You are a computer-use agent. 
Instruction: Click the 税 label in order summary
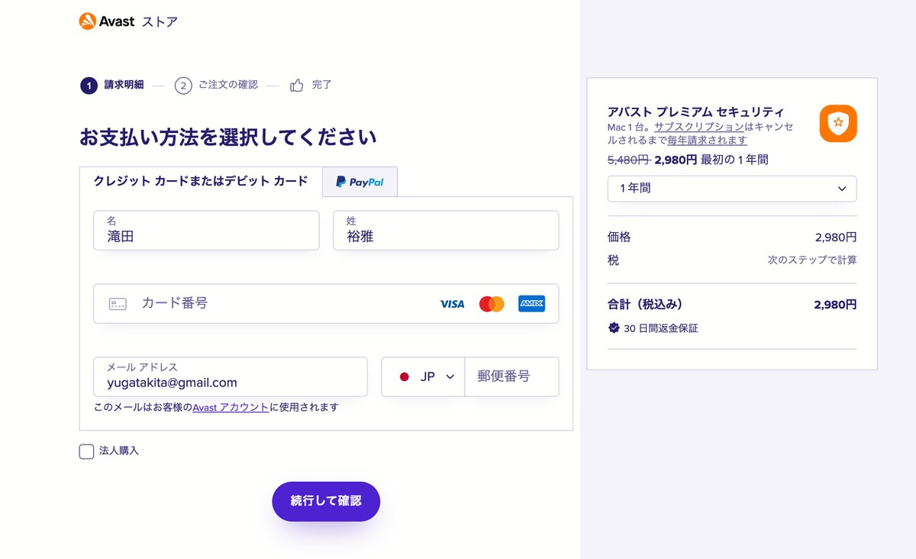pos(613,260)
